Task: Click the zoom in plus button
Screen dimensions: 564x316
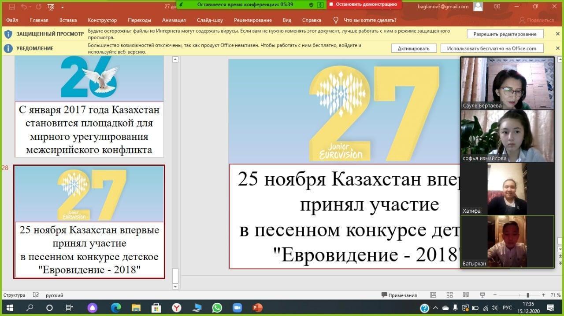Action: tap(544, 295)
